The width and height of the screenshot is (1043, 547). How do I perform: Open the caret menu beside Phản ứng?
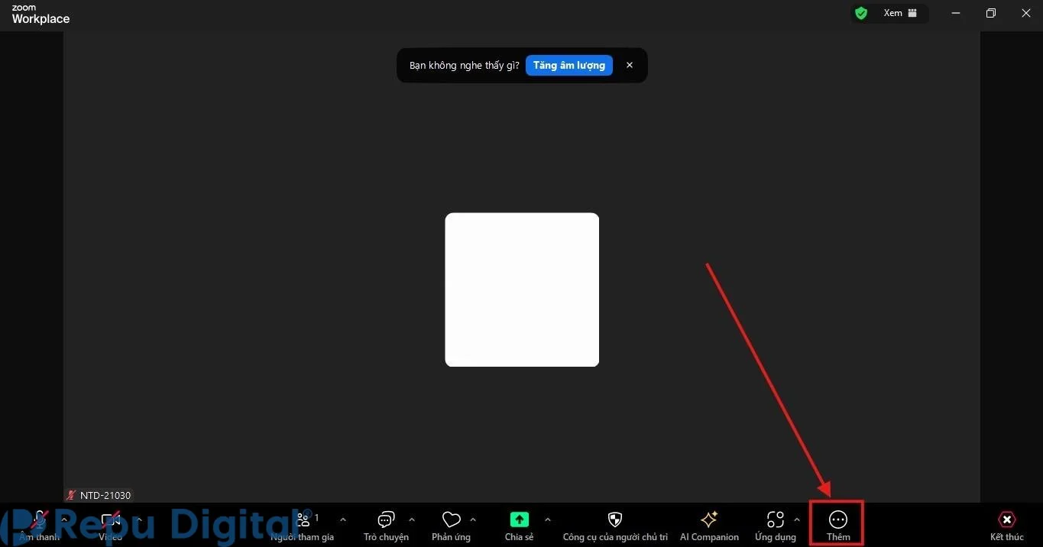tap(473, 519)
